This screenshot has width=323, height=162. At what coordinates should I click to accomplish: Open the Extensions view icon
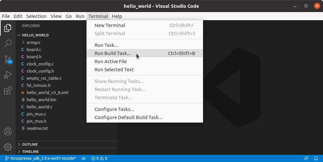click(x=8, y=91)
